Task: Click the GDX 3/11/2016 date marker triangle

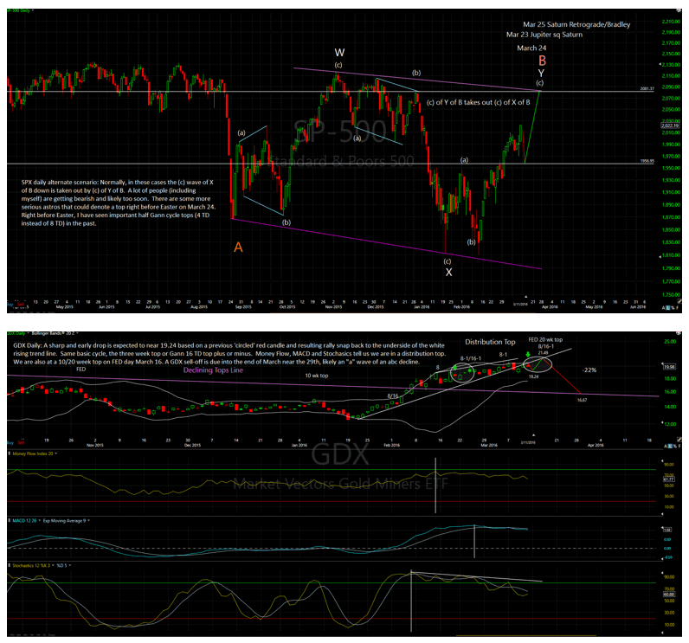Action: pyautogui.click(x=533, y=434)
